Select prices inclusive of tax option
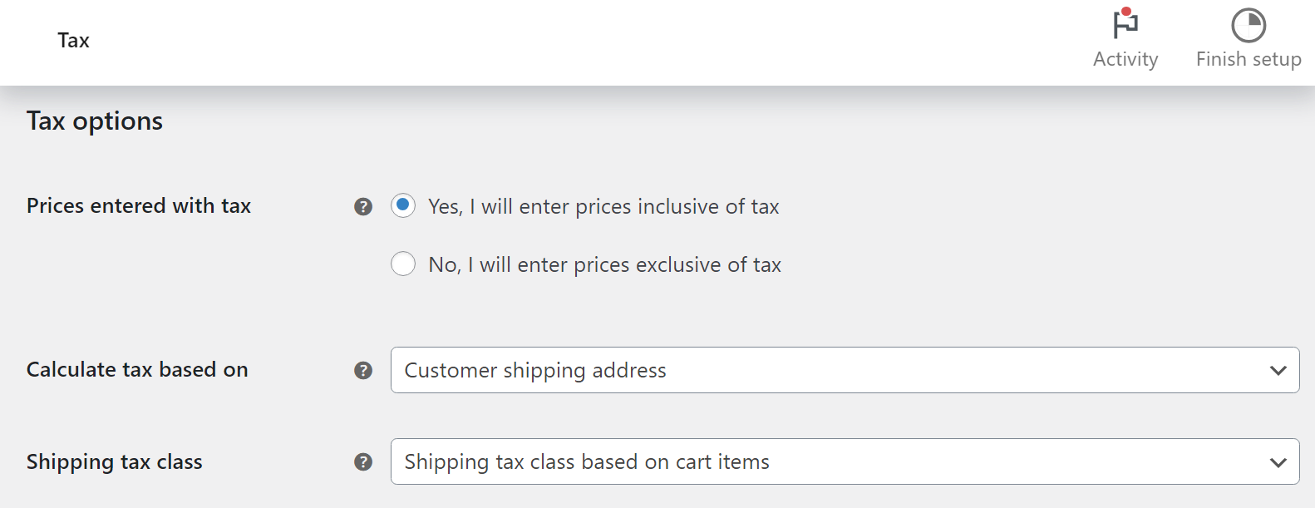This screenshot has height=508, width=1315. pyautogui.click(x=402, y=205)
